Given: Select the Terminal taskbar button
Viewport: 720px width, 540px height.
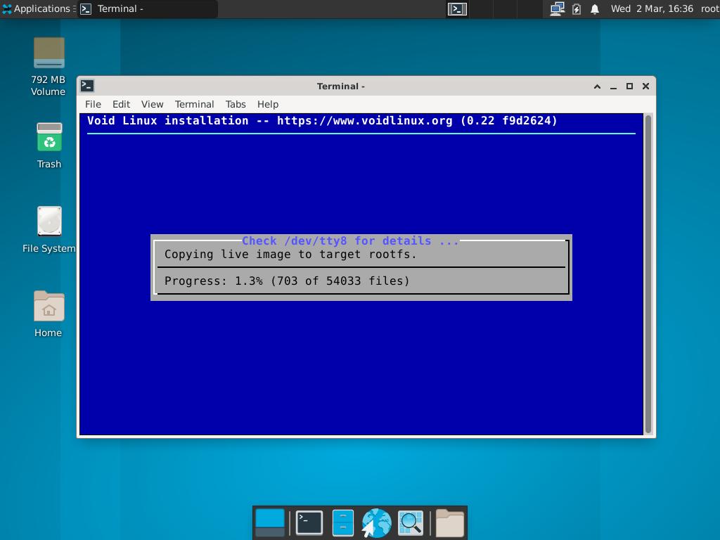Looking at the screenshot, I should [147, 8].
